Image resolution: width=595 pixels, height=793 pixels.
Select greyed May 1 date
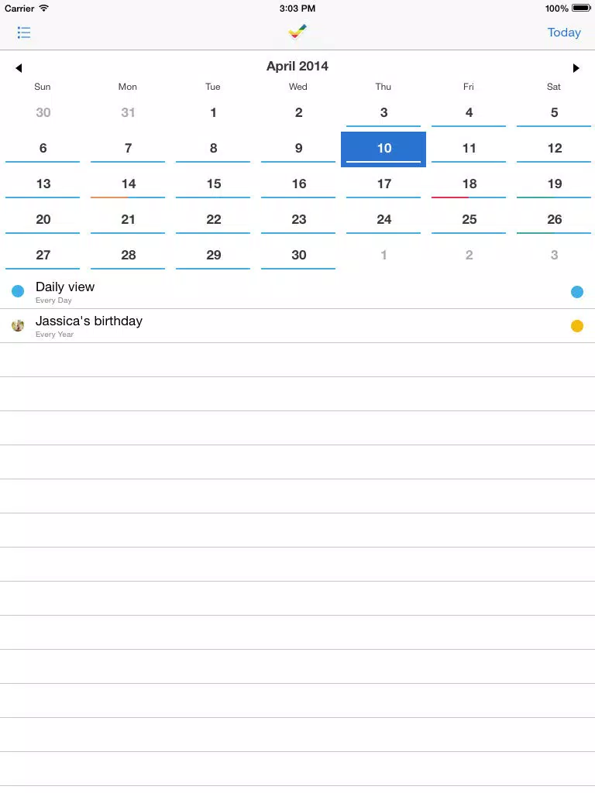[x=383, y=255]
